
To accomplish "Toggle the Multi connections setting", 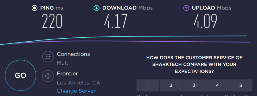I will tap(63, 63).
